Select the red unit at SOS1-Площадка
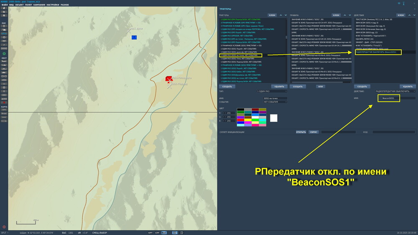This screenshot has height=235, width=418. point(168,79)
